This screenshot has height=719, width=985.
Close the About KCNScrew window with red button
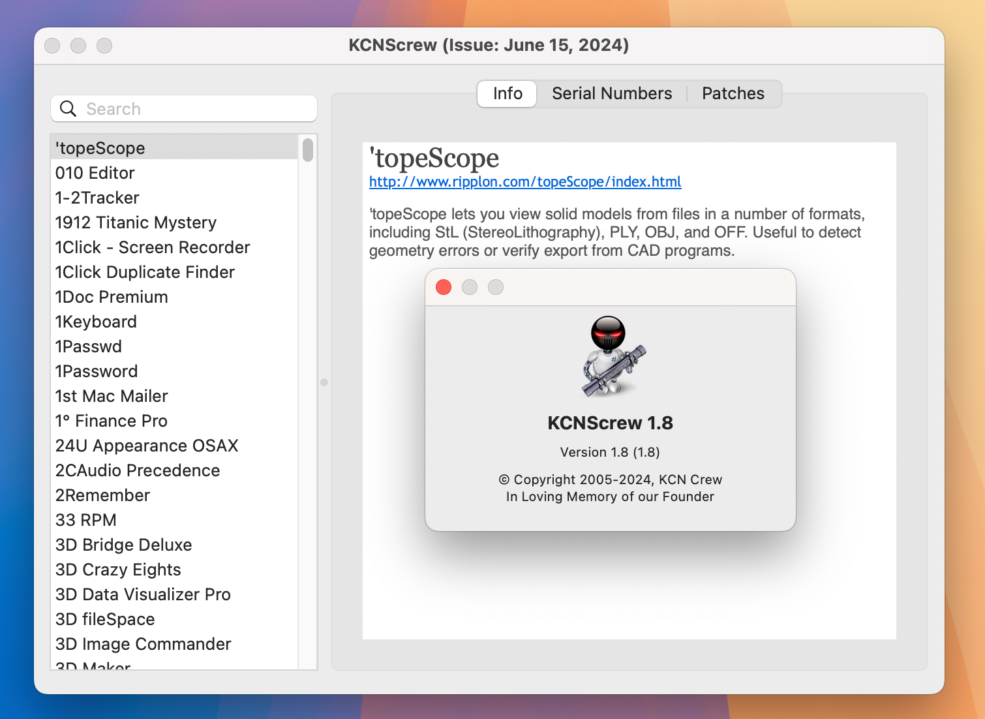point(444,287)
